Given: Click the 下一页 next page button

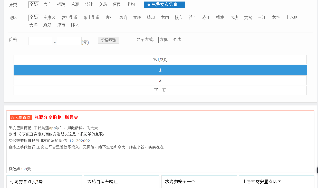Looking at the screenshot, I should coord(160,90).
